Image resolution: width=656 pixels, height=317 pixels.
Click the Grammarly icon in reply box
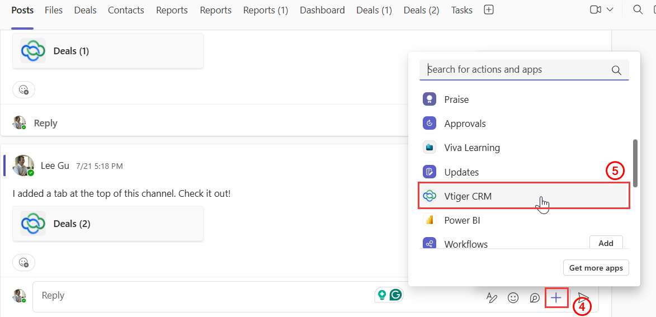click(x=395, y=295)
